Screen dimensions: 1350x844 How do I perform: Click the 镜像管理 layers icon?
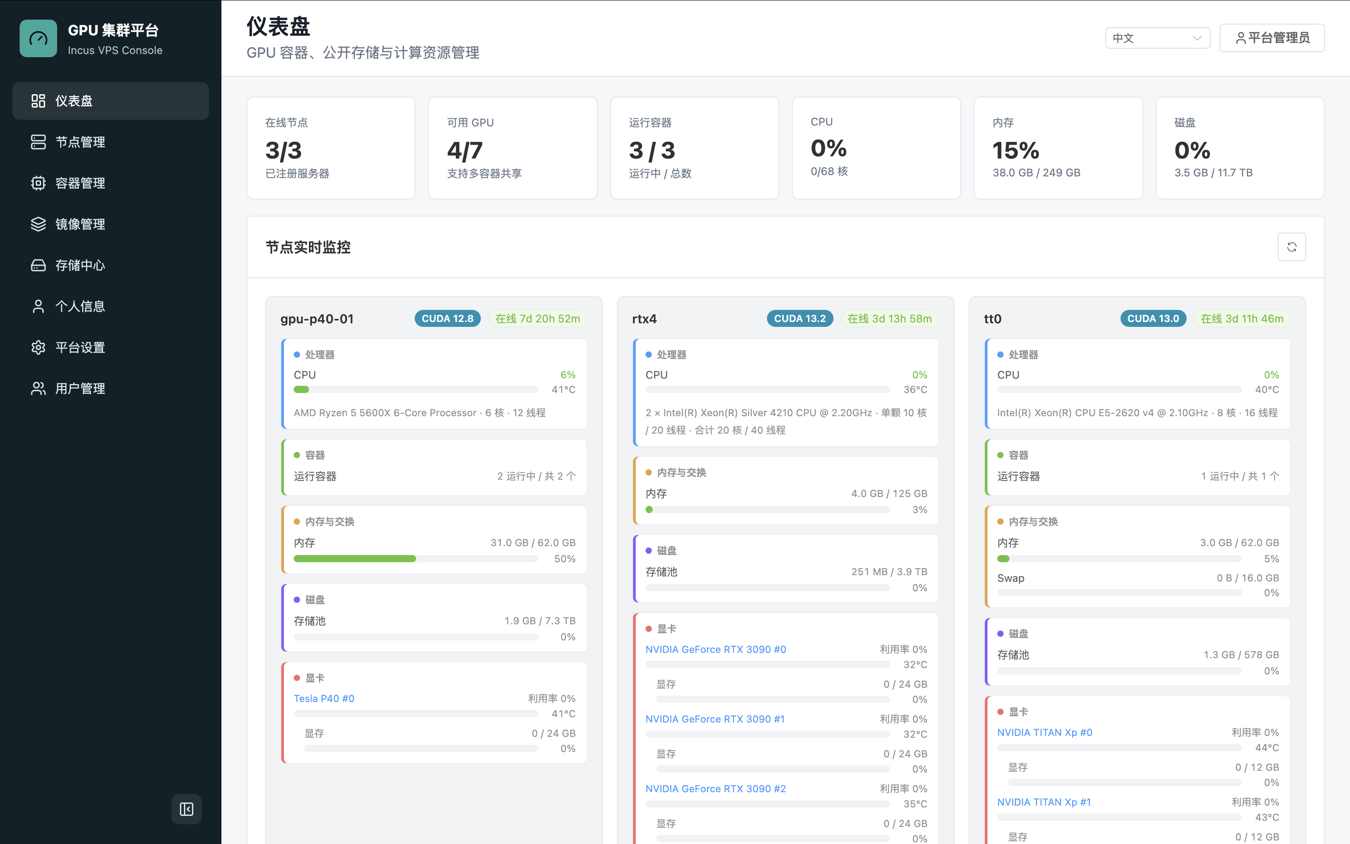tap(38, 224)
